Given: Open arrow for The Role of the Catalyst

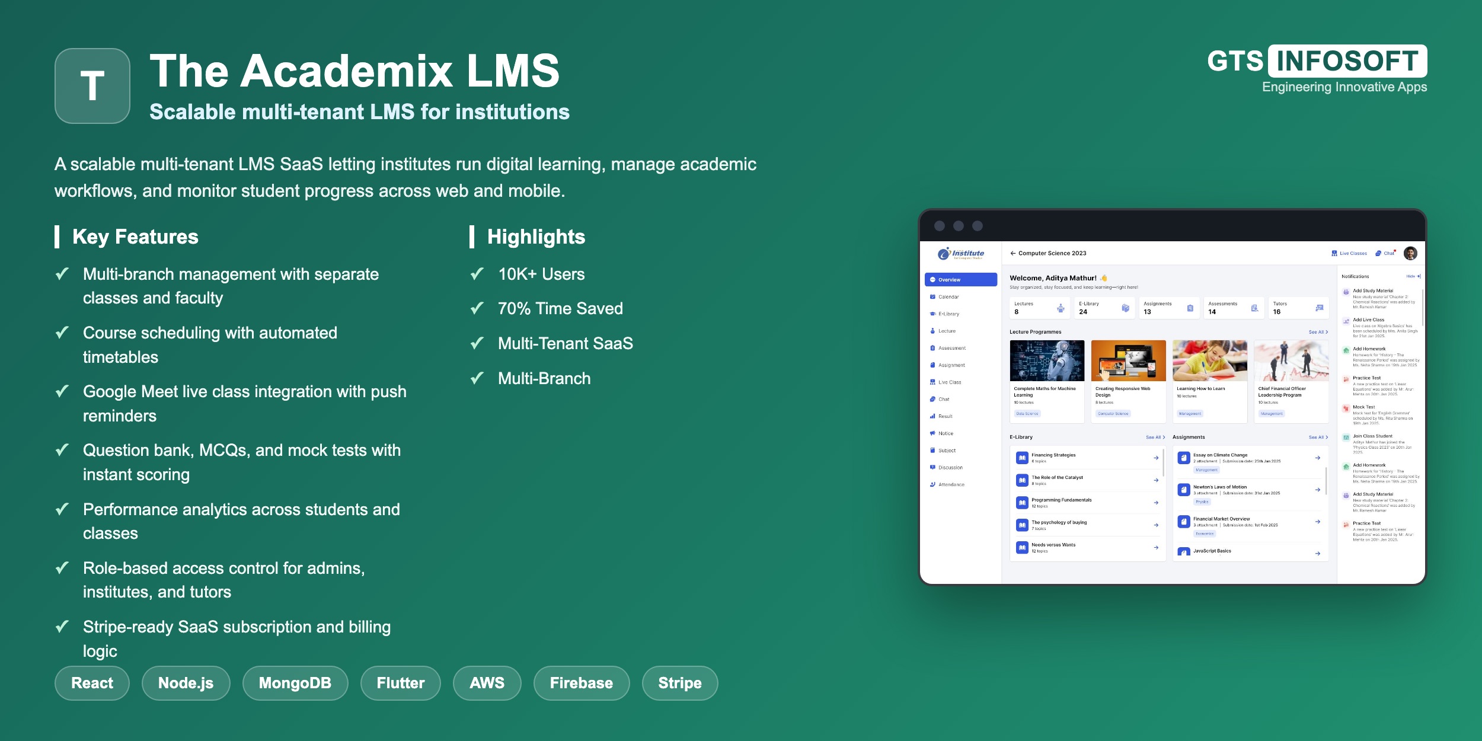Looking at the screenshot, I should coord(1156,480).
